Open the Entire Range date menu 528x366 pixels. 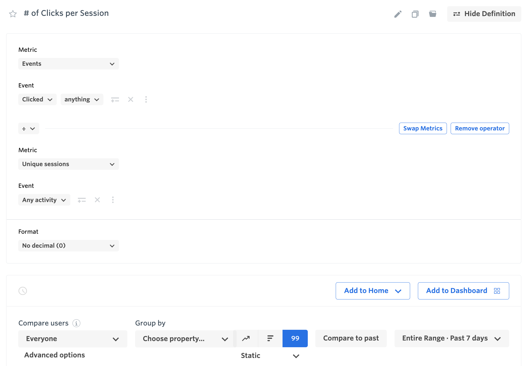(x=451, y=338)
